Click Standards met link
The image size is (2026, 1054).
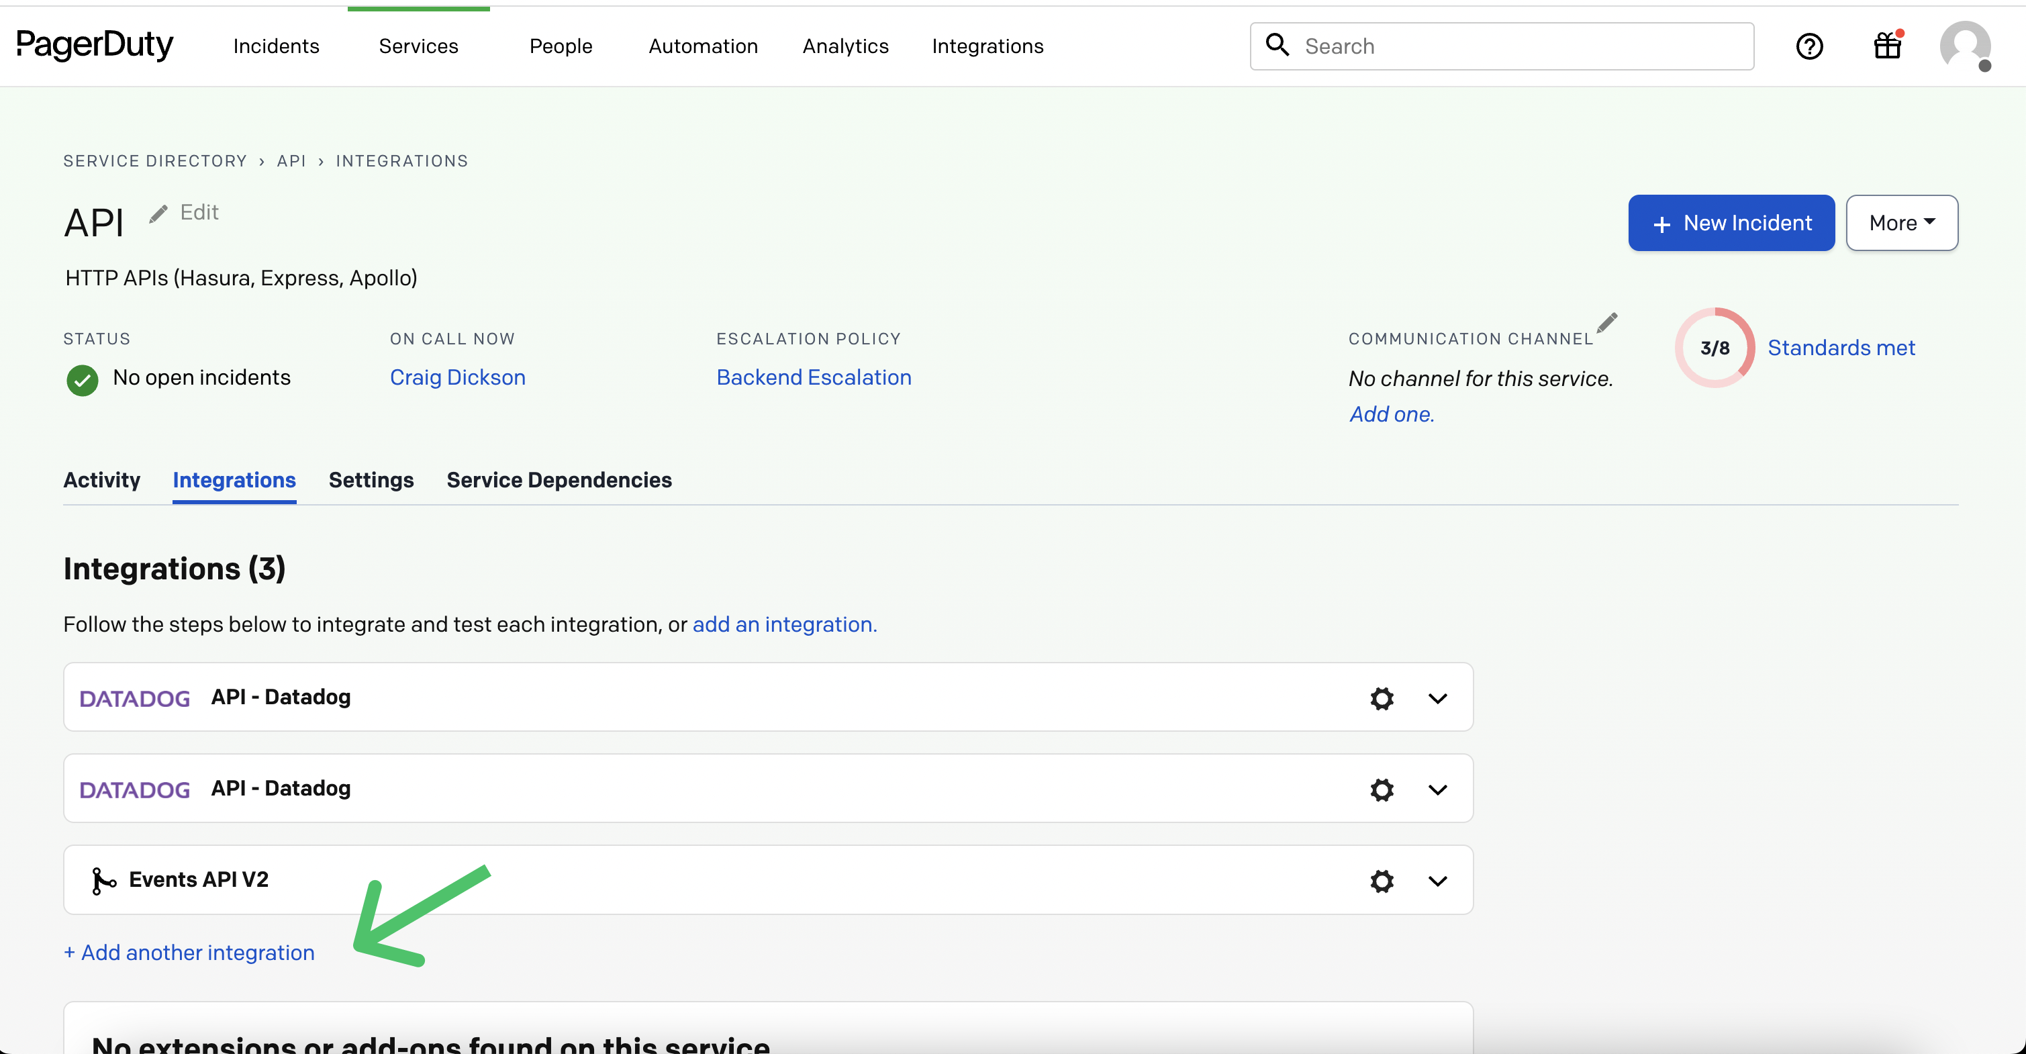(1841, 348)
